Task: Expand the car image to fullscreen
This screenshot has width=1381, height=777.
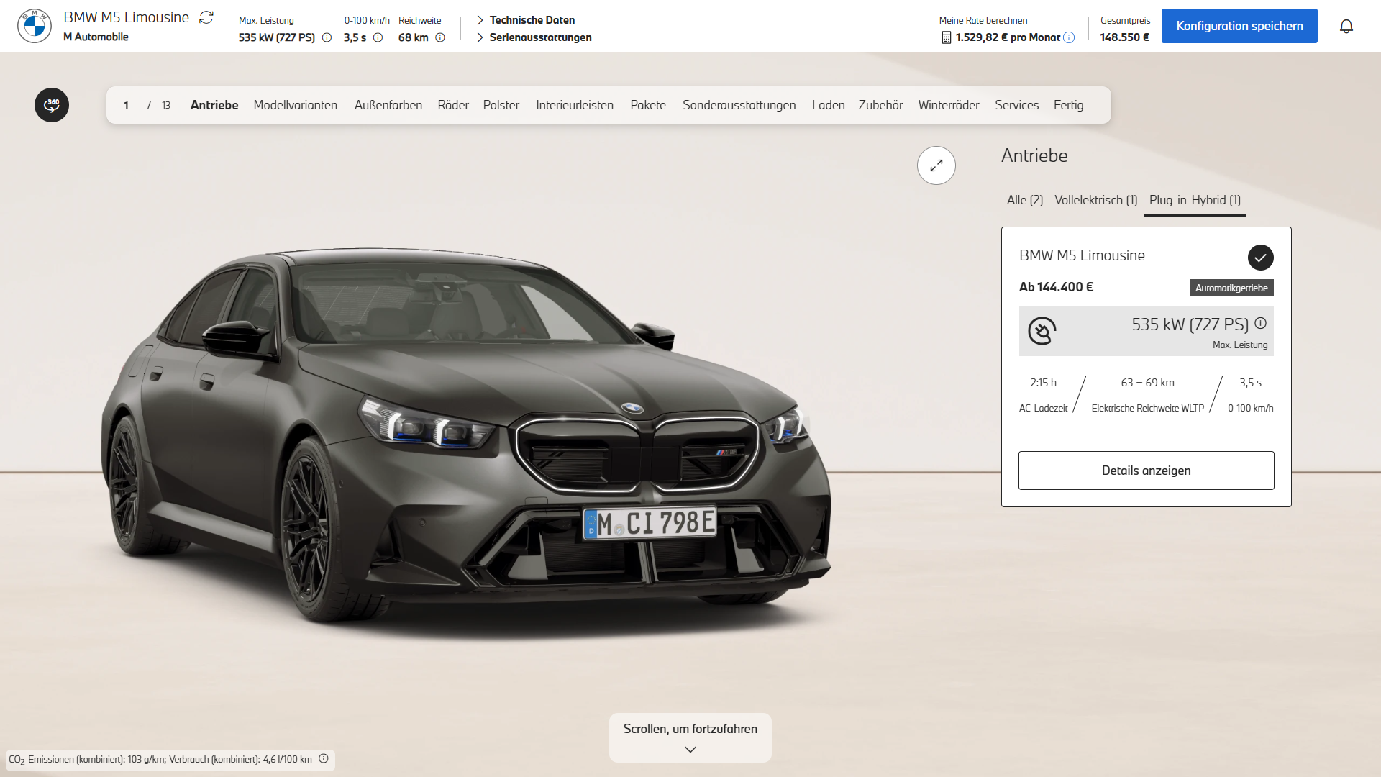Action: click(936, 165)
